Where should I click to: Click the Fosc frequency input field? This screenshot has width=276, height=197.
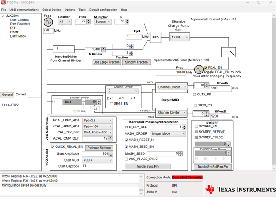pyautogui.click(x=48, y=31)
